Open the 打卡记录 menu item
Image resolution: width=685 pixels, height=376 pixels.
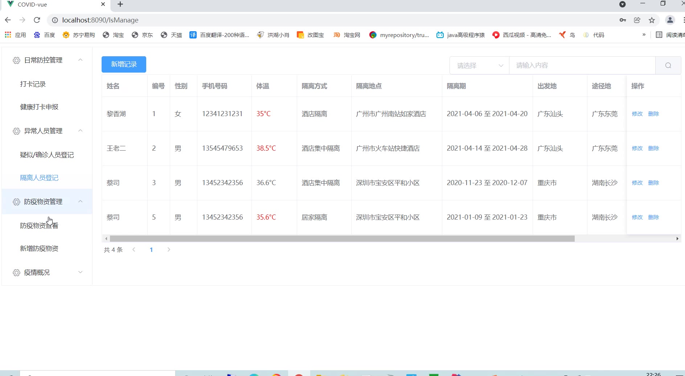(x=33, y=84)
